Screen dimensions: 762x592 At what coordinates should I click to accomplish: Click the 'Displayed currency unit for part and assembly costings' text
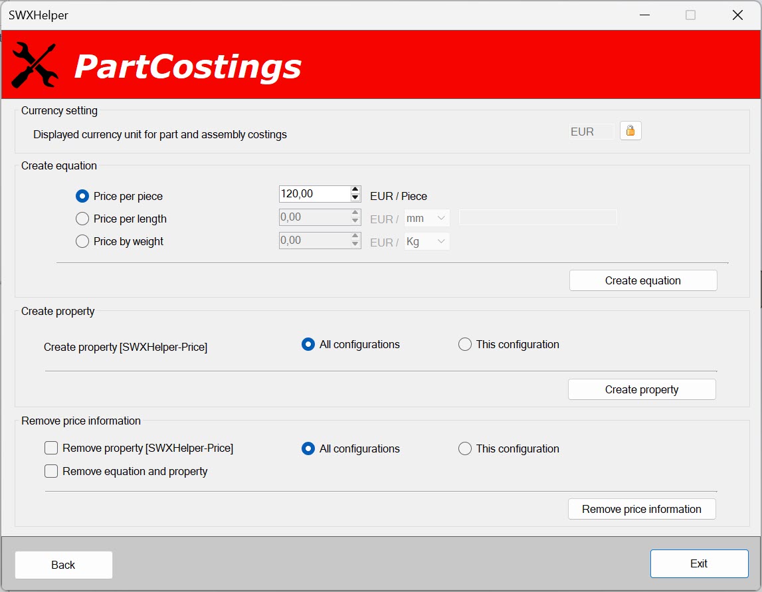point(160,135)
